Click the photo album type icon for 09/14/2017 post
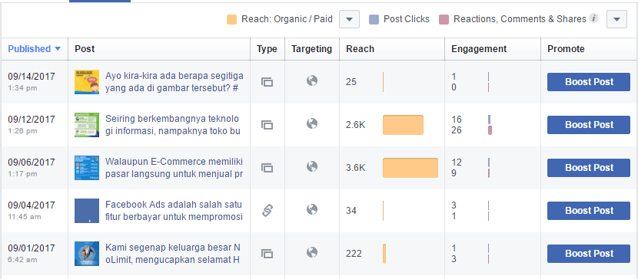638x279 pixels. (x=267, y=82)
